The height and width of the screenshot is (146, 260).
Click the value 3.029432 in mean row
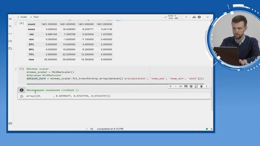52,29
